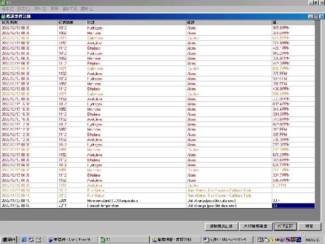325x244 pixels.
Task: Click the Show Desktop quick launch icon
Action: point(38,239)
